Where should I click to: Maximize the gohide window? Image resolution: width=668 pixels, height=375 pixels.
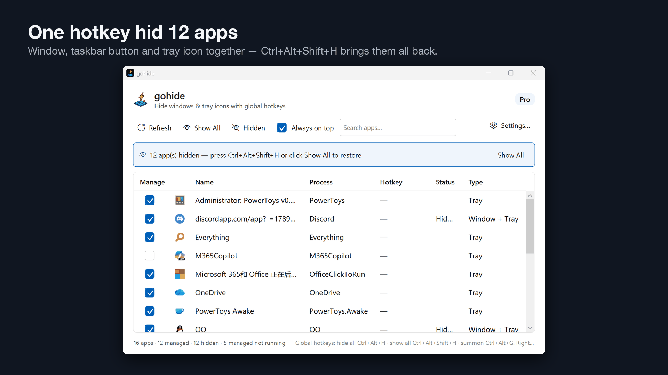tap(510, 73)
